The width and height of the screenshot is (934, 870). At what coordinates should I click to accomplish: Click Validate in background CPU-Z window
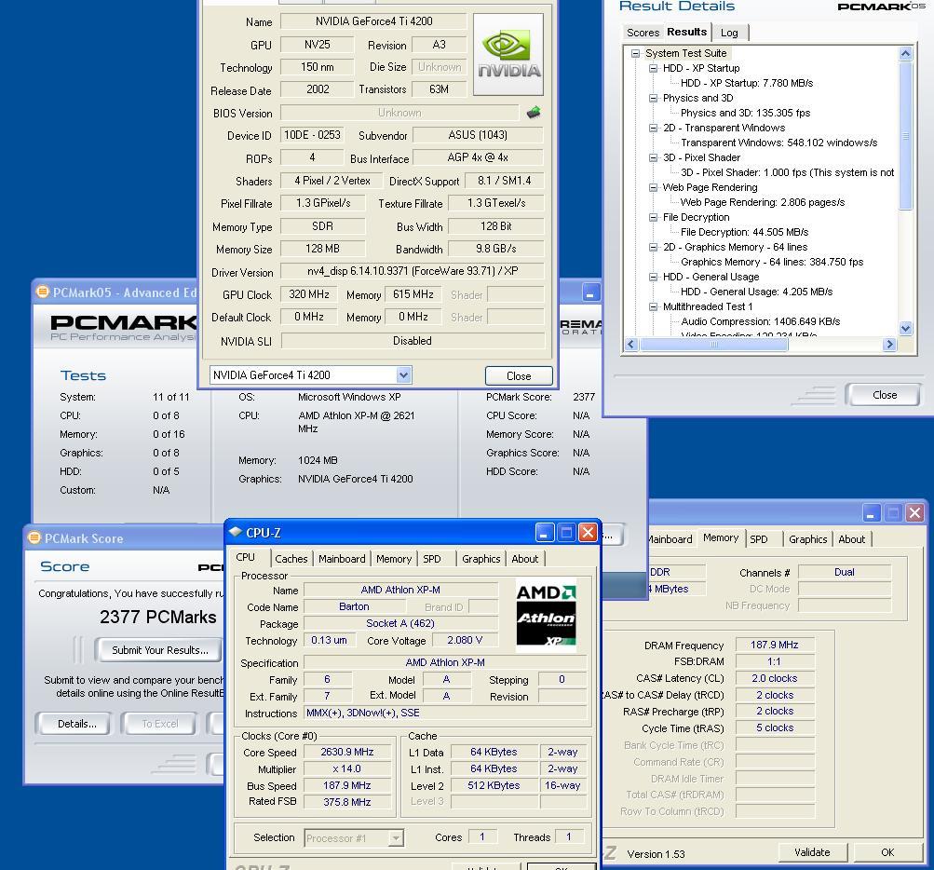(813, 852)
